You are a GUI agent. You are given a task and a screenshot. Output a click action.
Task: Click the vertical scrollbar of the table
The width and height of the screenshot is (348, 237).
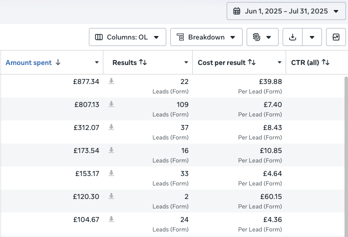click(x=346, y=156)
